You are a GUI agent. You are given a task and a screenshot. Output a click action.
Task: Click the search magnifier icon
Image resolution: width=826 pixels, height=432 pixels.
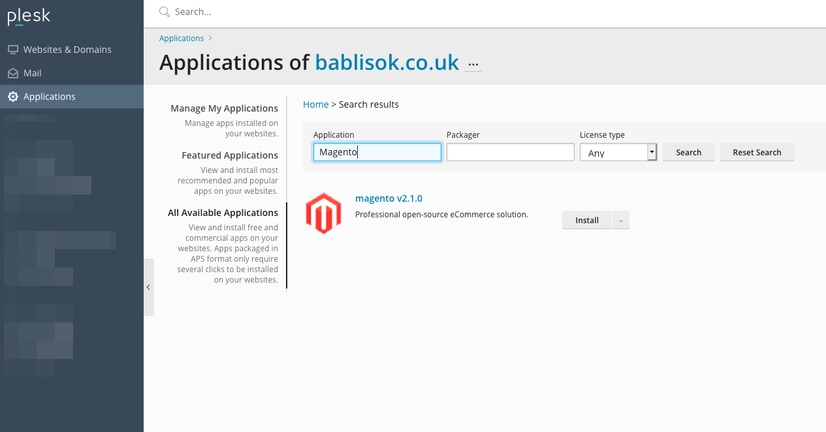coord(165,12)
